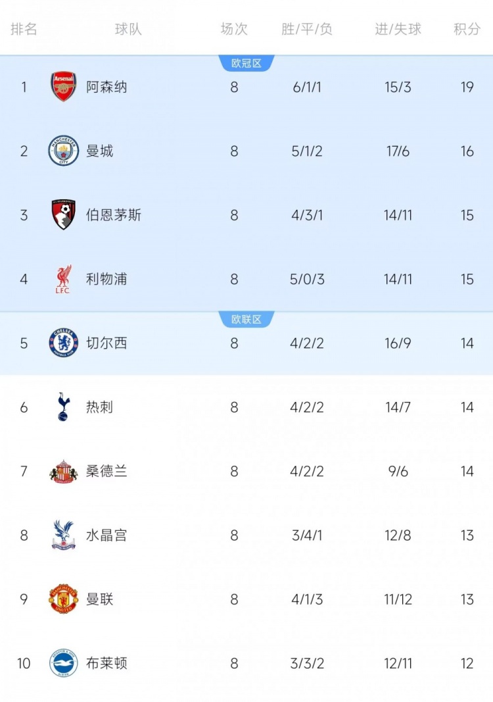
Task: Tap the Liverpool LFC crest
Action: (64, 279)
